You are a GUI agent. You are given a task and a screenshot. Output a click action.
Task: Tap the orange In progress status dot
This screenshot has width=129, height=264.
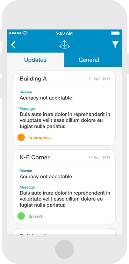[21, 137]
